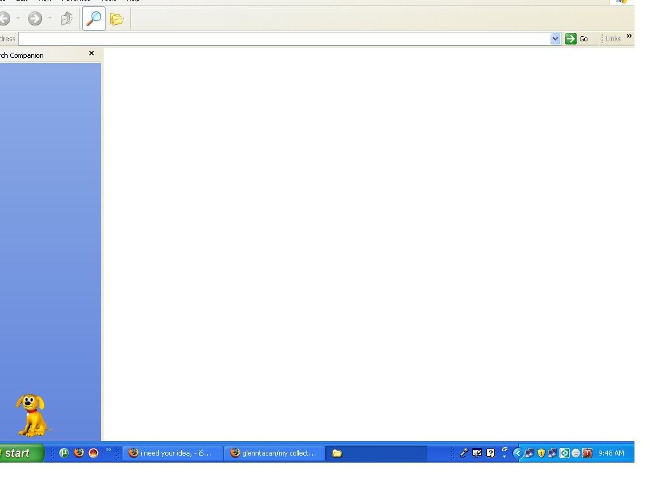Click the red tray icon beside clock
Viewport: 651px width, 488px height.
[x=587, y=453]
